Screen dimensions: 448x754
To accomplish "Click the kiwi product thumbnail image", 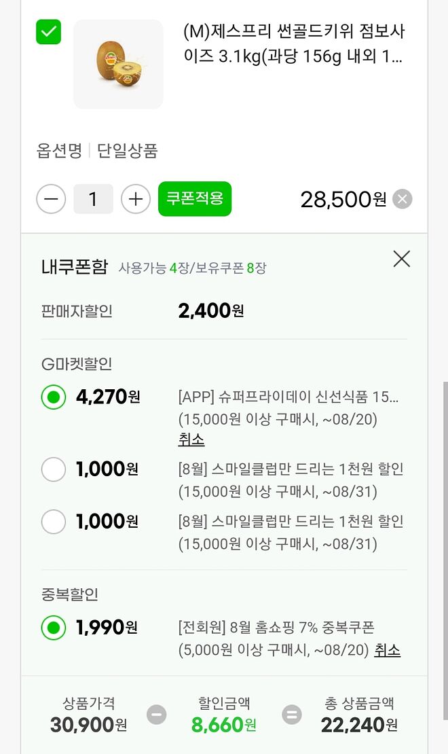I will pyautogui.click(x=118, y=63).
